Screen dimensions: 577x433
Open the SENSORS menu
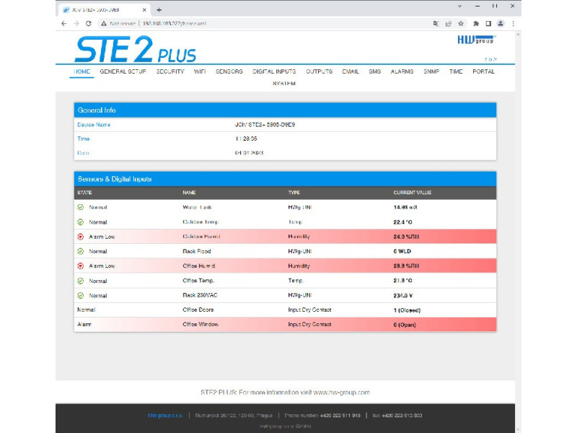tap(229, 71)
